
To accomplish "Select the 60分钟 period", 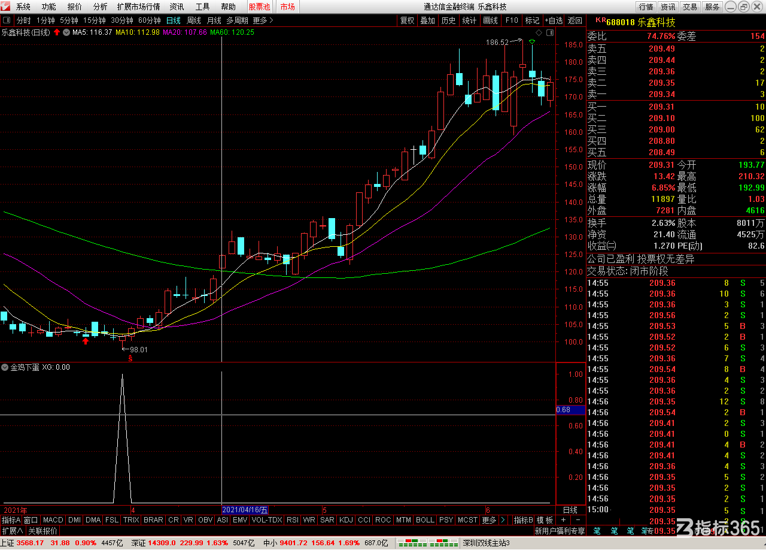I will tap(150, 20).
